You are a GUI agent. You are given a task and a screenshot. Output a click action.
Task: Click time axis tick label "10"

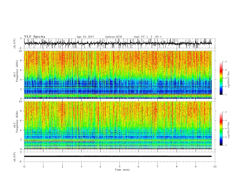(x=215, y=167)
